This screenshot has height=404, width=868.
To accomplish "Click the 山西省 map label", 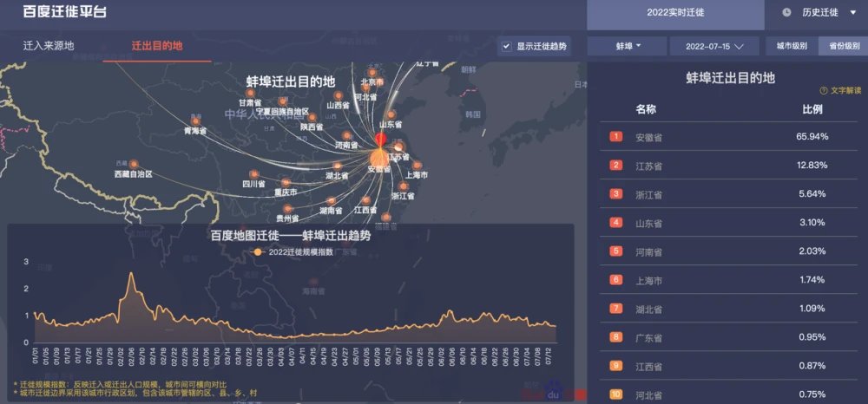I will click(x=338, y=105).
